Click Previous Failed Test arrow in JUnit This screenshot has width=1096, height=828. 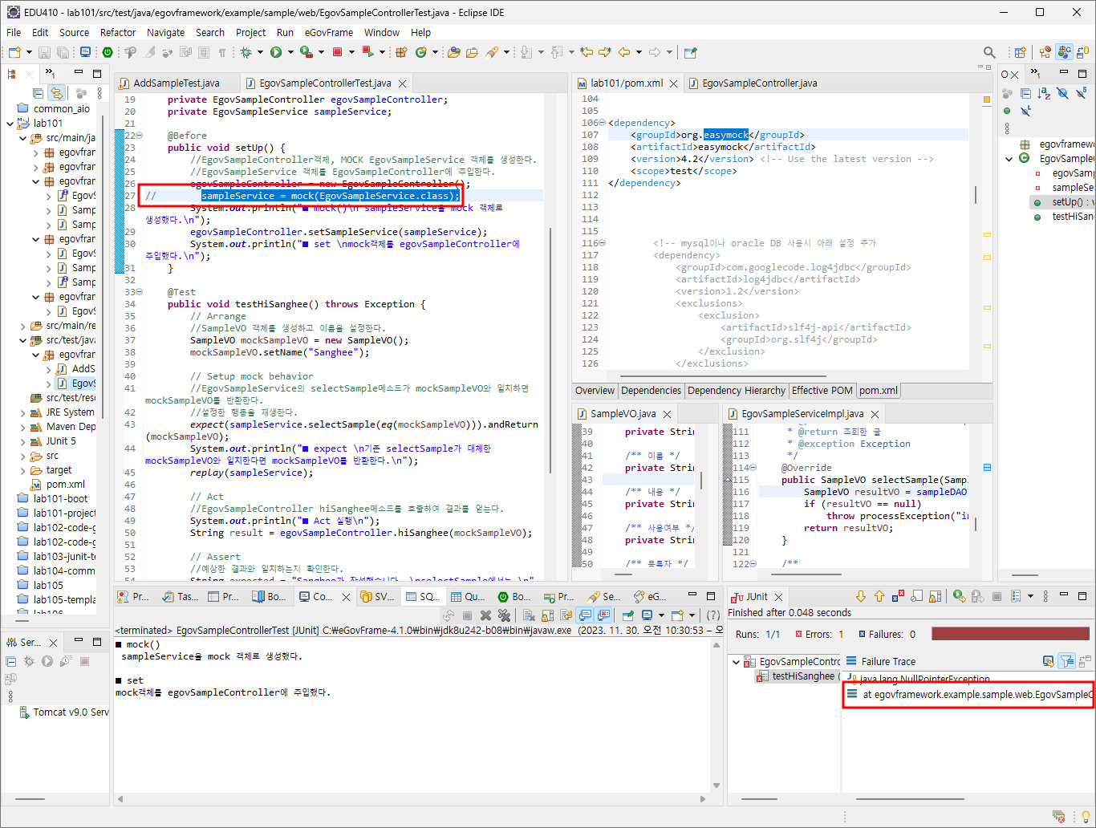pos(879,596)
